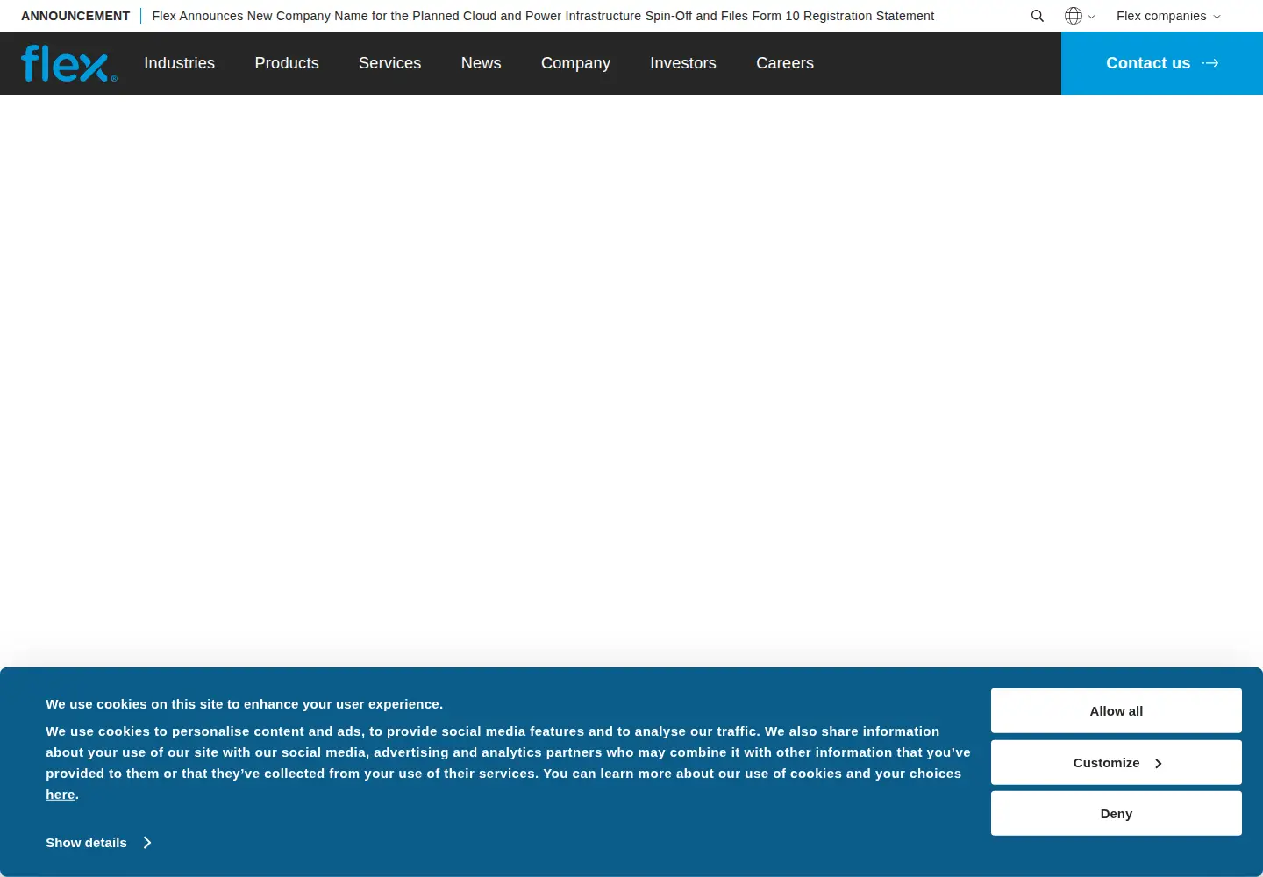Image resolution: width=1263 pixels, height=877 pixels.
Task: Open the Company menu
Action: [575, 63]
